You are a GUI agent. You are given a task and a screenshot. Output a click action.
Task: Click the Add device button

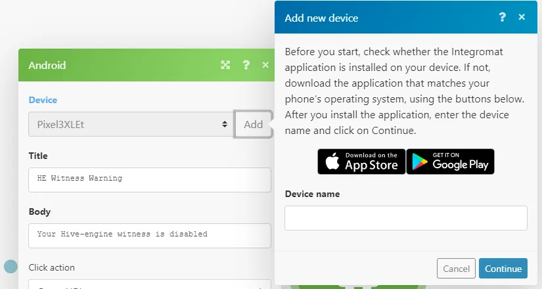click(x=254, y=124)
